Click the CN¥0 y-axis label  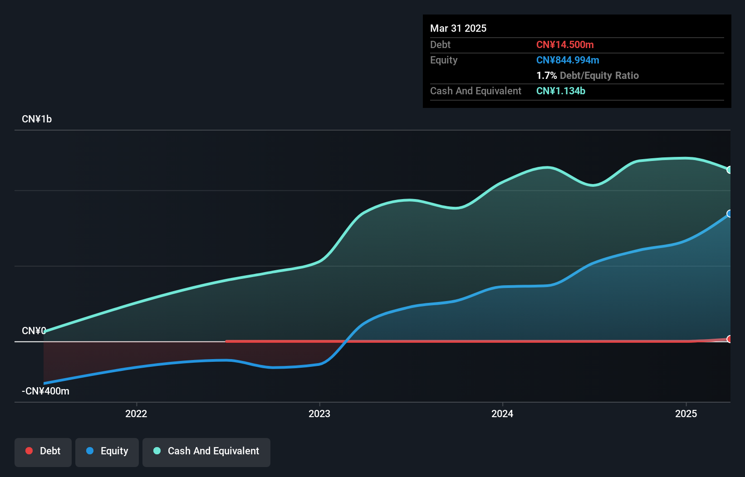(x=34, y=331)
